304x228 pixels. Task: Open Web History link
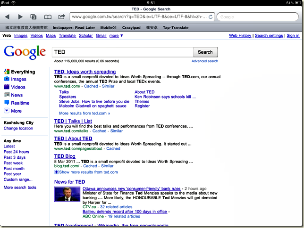click(240, 36)
